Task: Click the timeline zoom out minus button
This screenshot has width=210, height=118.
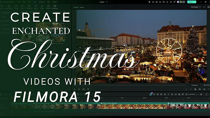Action: [x=186, y=94]
